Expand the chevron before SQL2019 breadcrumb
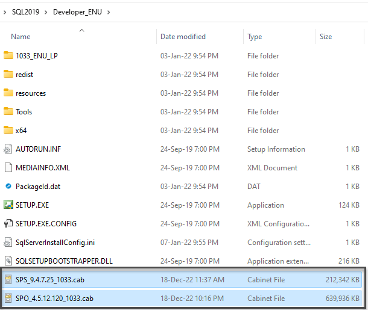This screenshot has width=368, height=310. coord(5,12)
